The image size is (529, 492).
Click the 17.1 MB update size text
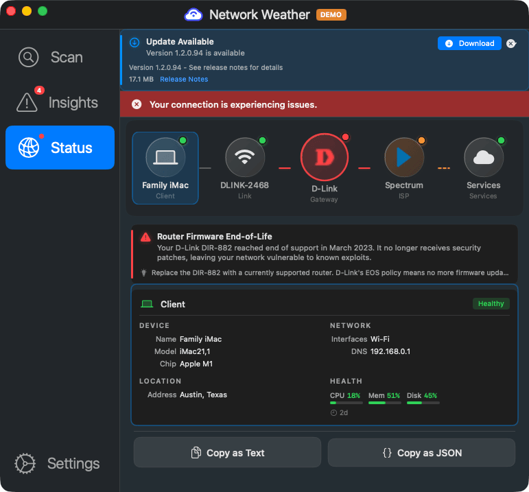pyautogui.click(x=141, y=80)
